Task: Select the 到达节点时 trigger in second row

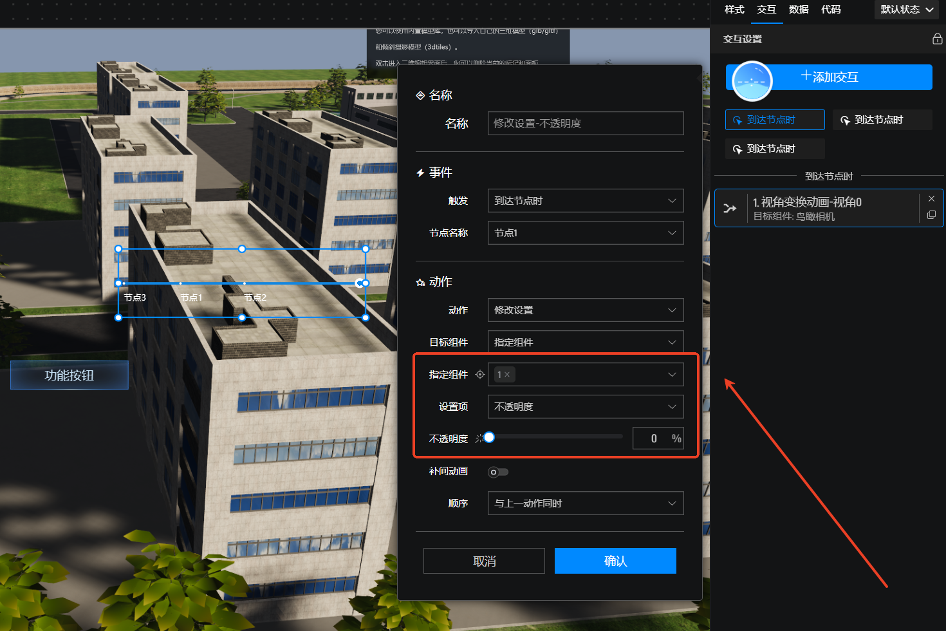Action: tap(775, 149)
